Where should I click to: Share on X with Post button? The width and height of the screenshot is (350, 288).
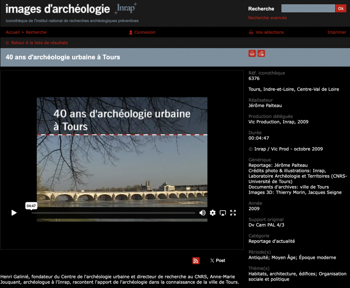[217, 260]
